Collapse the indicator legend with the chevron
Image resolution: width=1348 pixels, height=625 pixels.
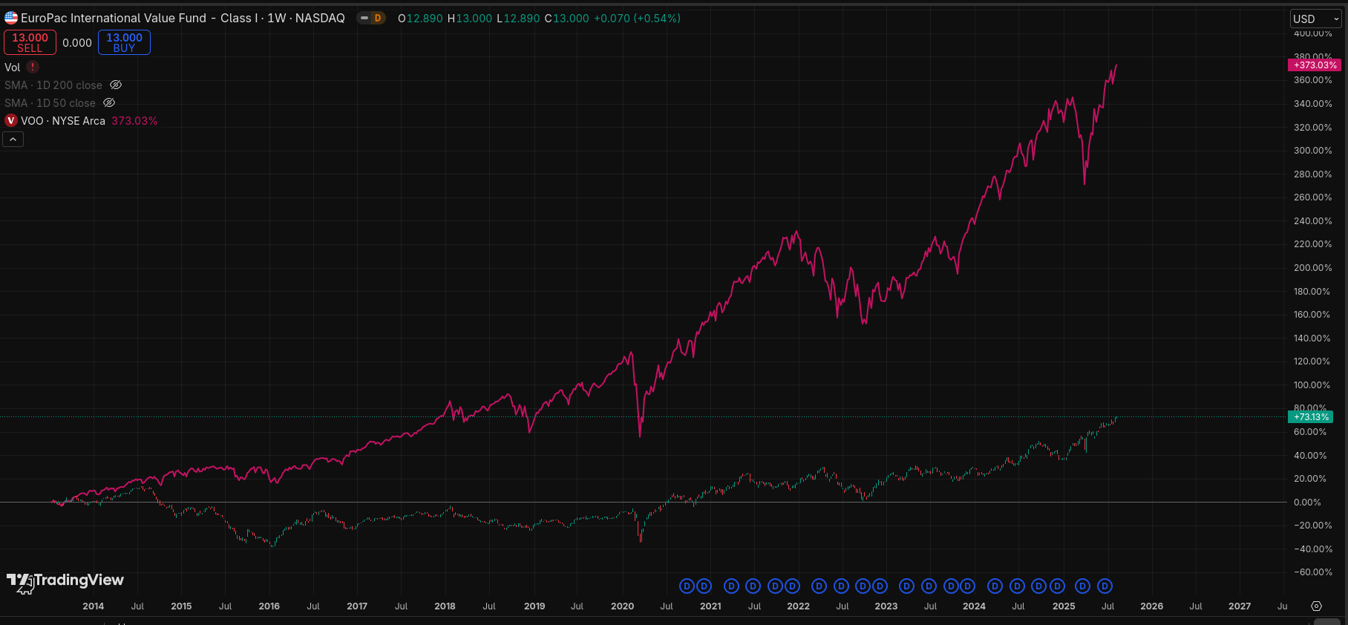(13, 139)
